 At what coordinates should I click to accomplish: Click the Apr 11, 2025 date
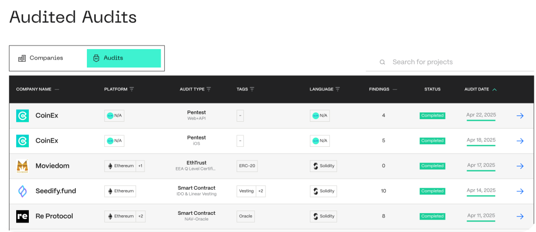coord(481,216)
